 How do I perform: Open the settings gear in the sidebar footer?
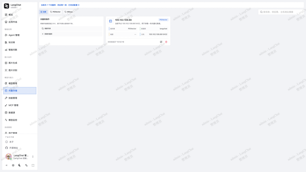13,165
